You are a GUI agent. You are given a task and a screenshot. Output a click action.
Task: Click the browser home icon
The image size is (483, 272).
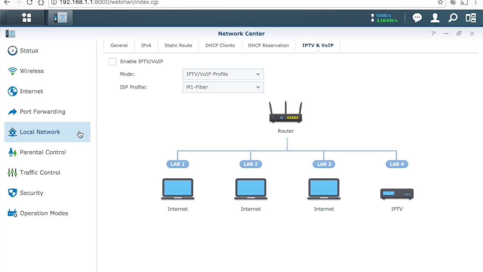[x=41, y=2]
